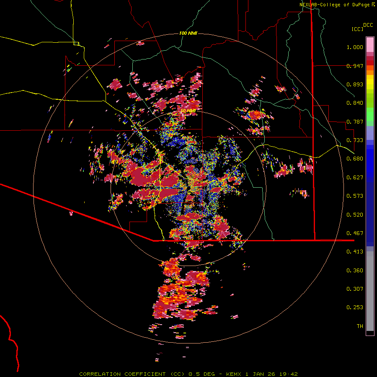Click the 0.360 legend value

click(x=355, y=271)
